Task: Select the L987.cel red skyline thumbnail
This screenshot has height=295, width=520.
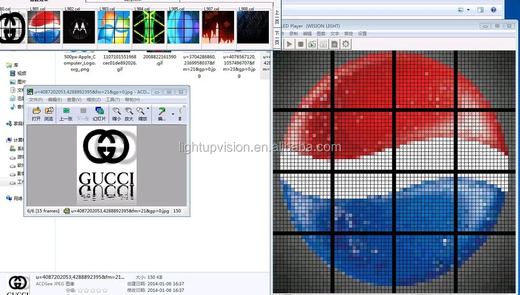Action: [218, 27]
